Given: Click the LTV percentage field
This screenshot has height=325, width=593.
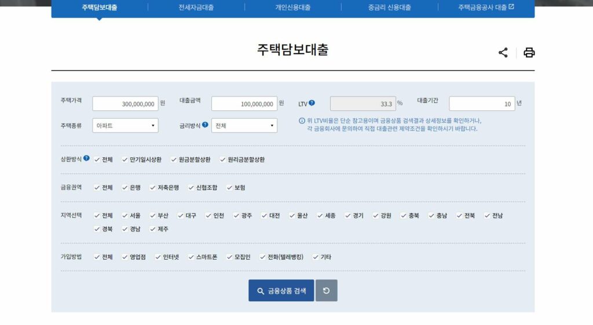Looking at the screenshot, I should click(363, 104).
